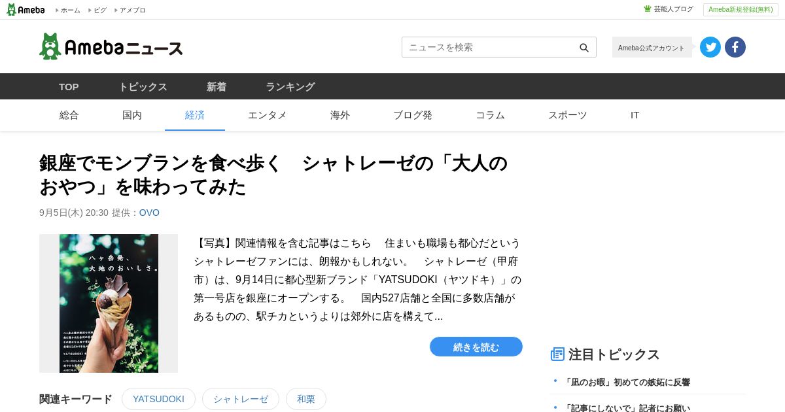Switch to the 海外 category tab
The height and width of the screenshot is (412, 785).
point(340,115)
